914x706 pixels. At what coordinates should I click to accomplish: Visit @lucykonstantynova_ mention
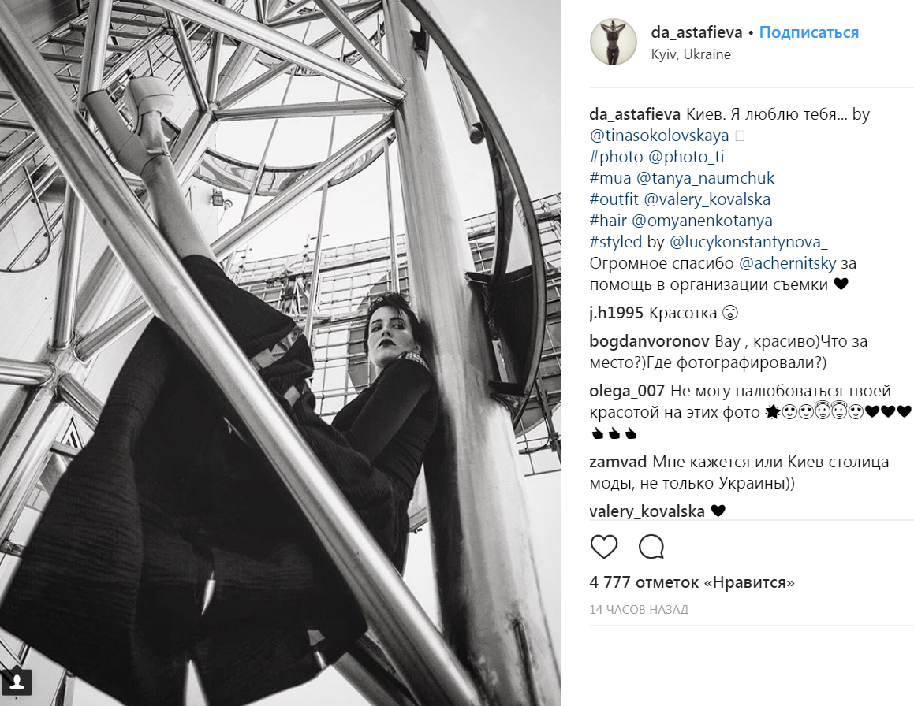point(748,242)
